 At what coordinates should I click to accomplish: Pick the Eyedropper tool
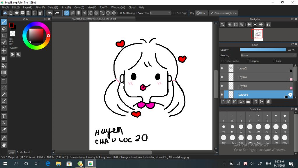pyautogui.click(x=4, y=138)
